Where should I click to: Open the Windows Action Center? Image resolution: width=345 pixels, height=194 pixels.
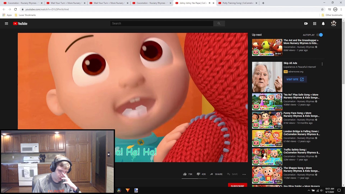coord(339,190)
